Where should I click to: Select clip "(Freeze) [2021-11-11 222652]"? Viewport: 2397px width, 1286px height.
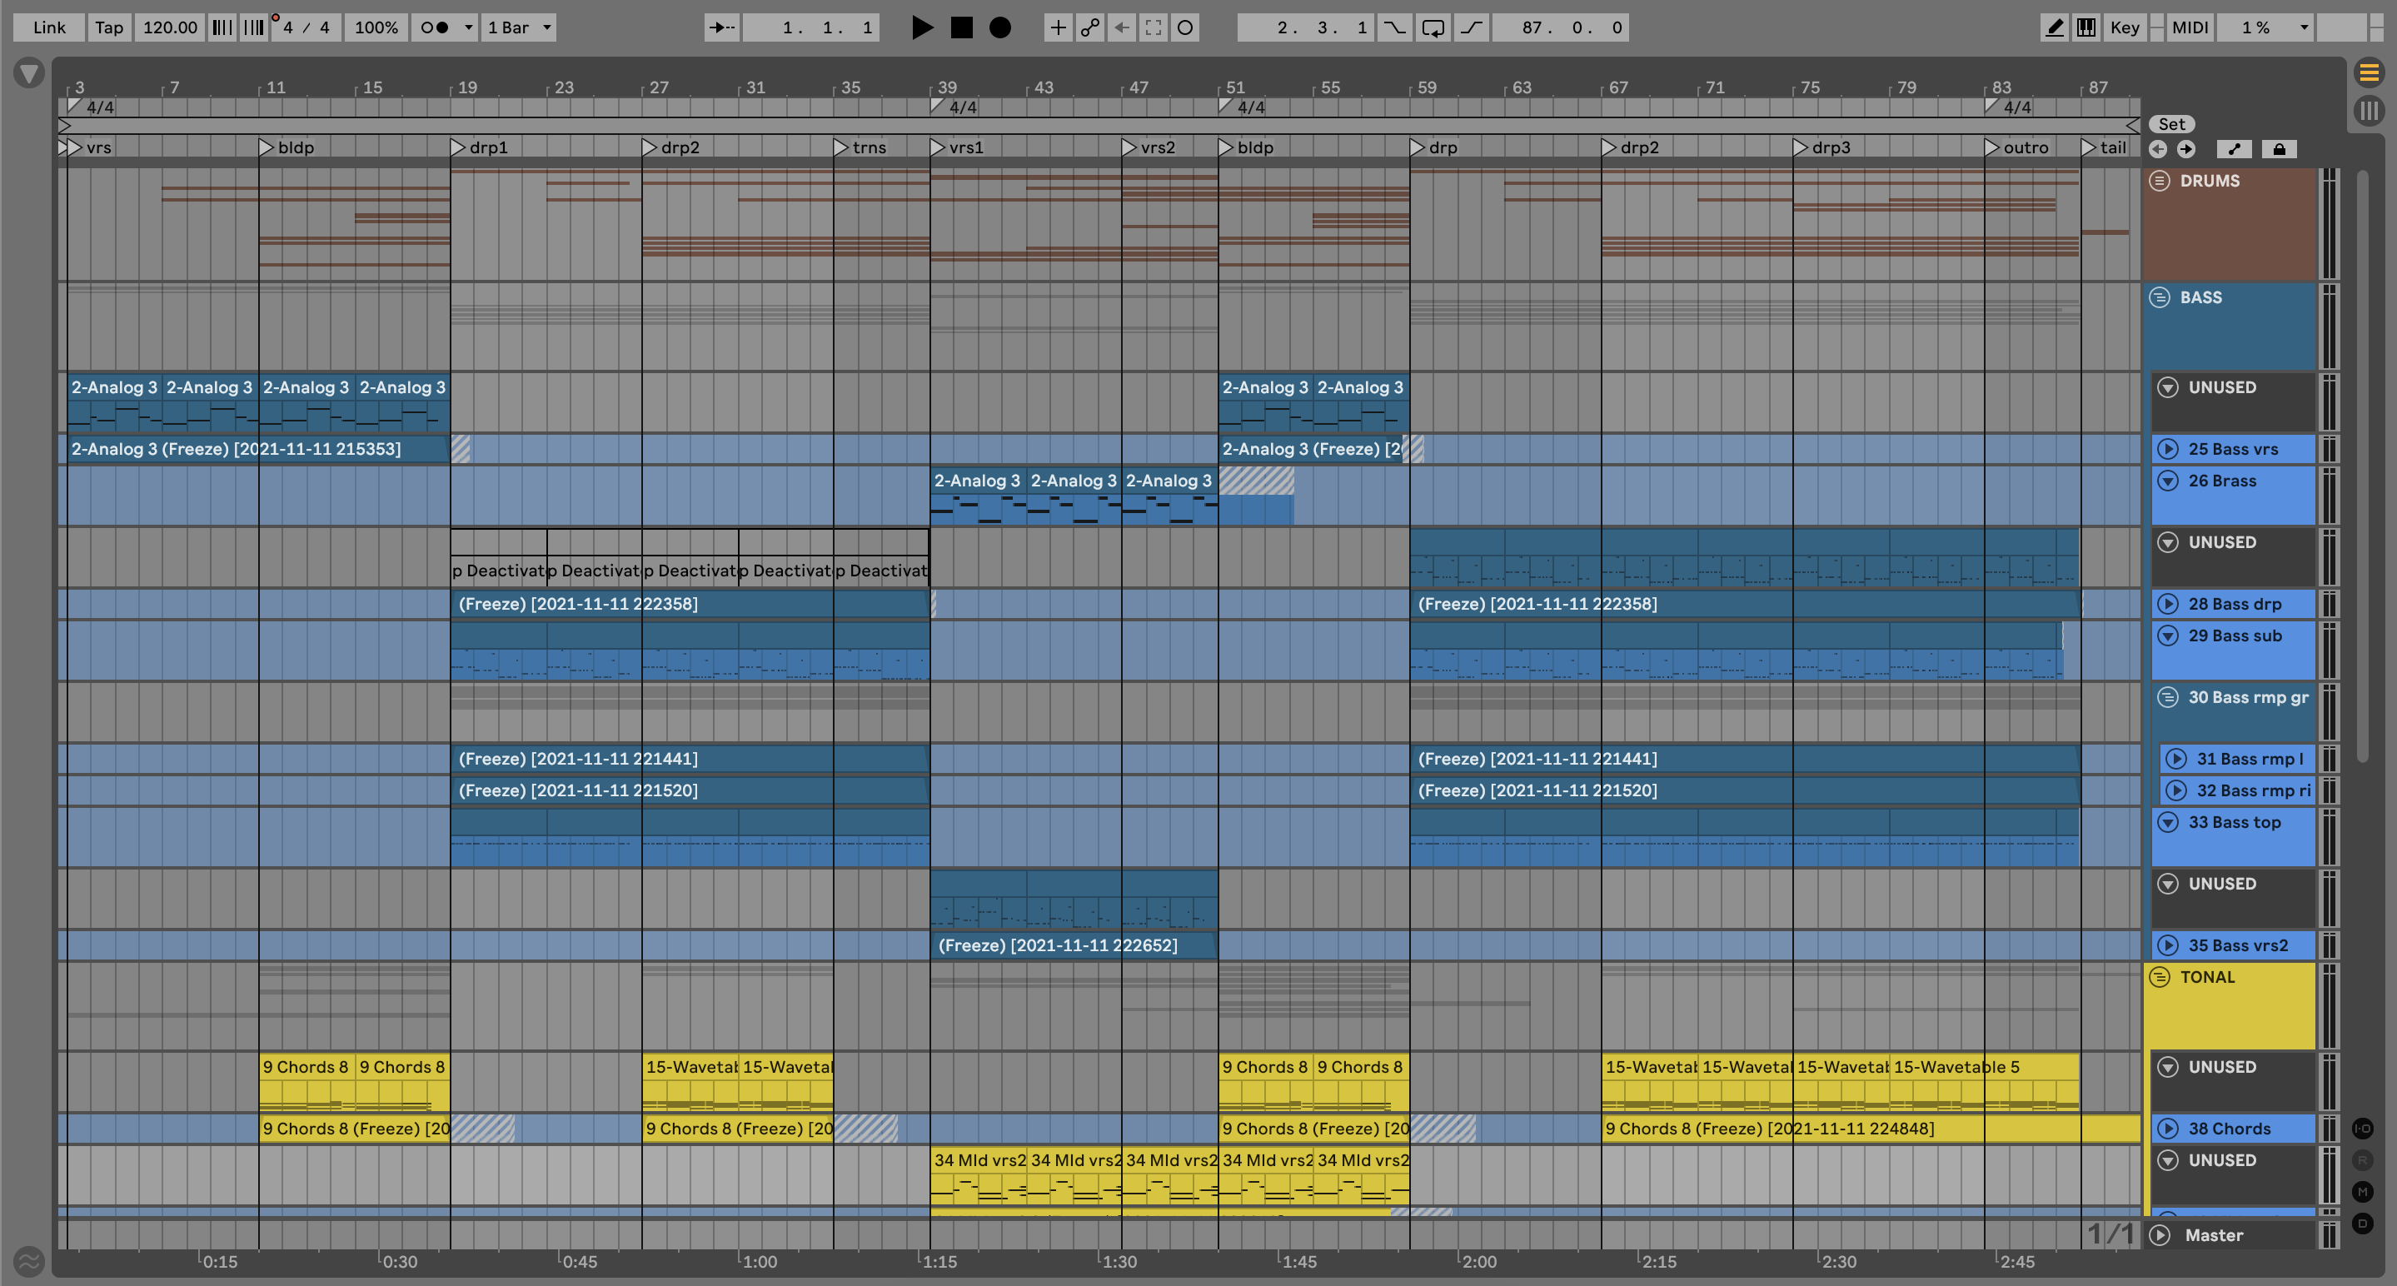[1074, 945]
